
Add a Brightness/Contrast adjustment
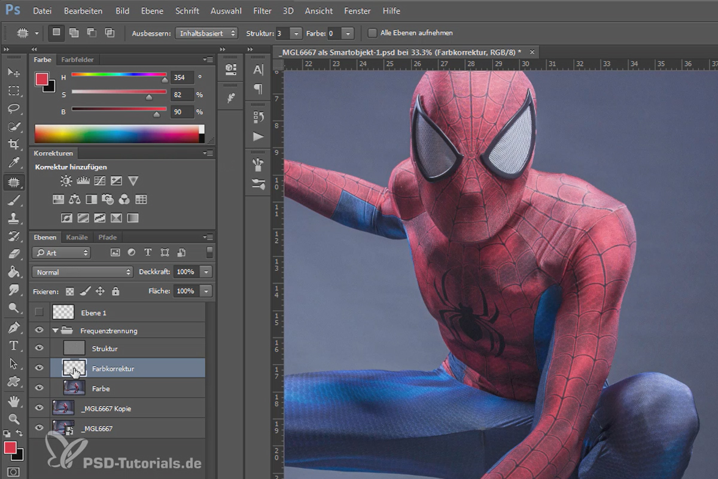(66, 181)
